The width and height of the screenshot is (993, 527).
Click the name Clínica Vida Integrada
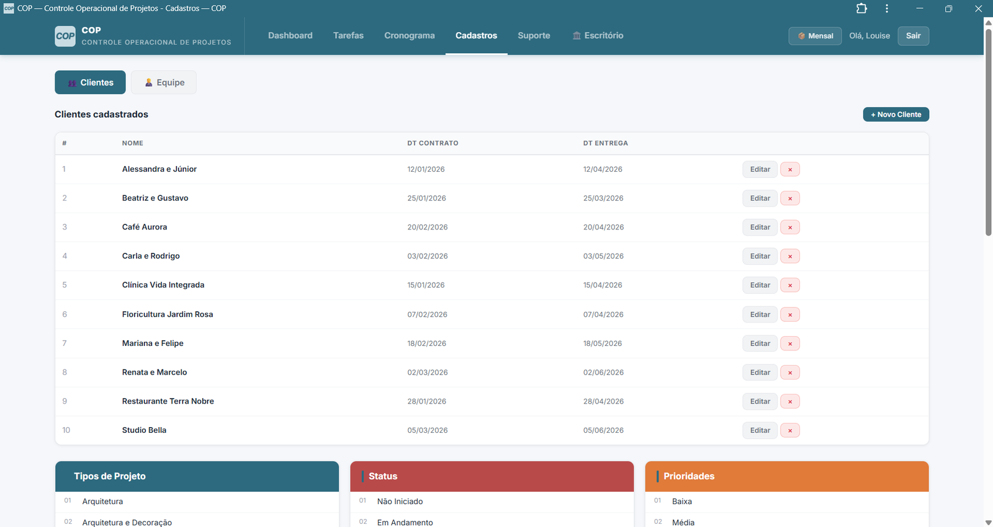coord(163,285)
